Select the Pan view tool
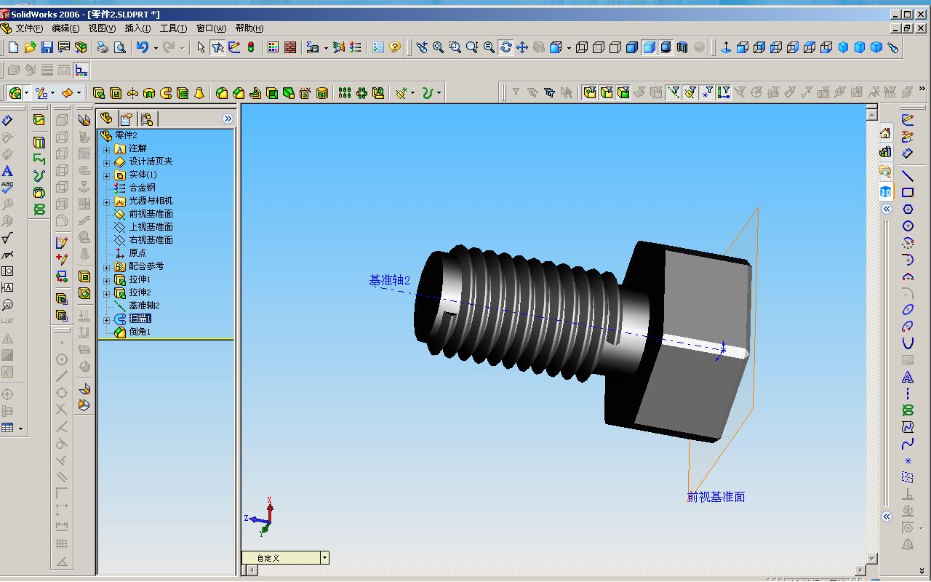The height and width of the screenshot is (582, 931). point(522,47)
